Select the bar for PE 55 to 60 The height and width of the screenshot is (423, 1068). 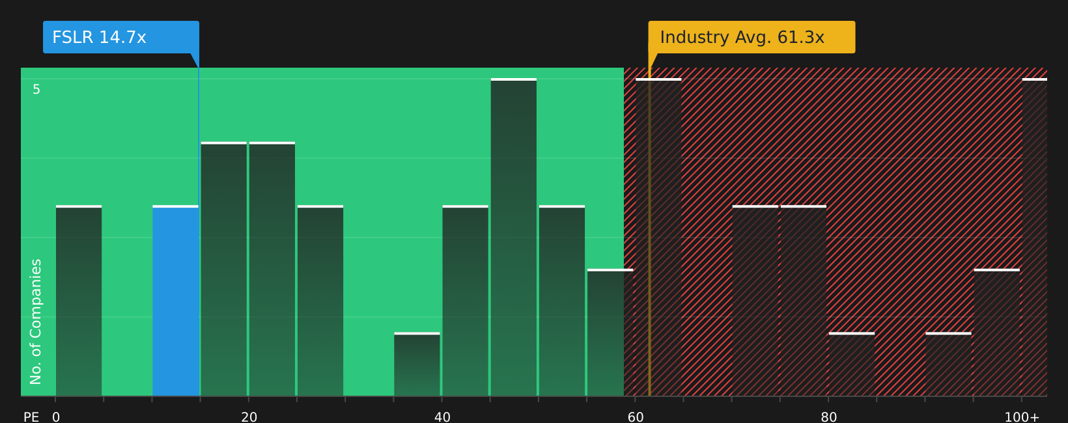[610, 333]
